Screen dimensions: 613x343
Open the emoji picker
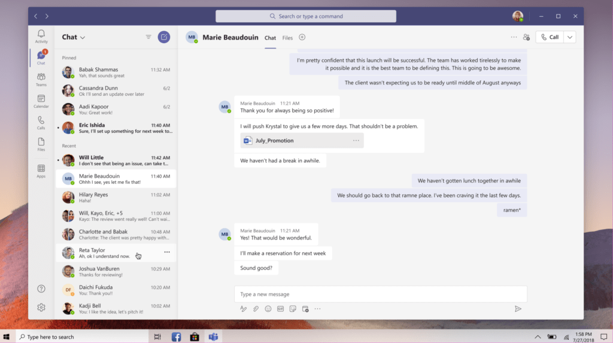pos(268,309)
